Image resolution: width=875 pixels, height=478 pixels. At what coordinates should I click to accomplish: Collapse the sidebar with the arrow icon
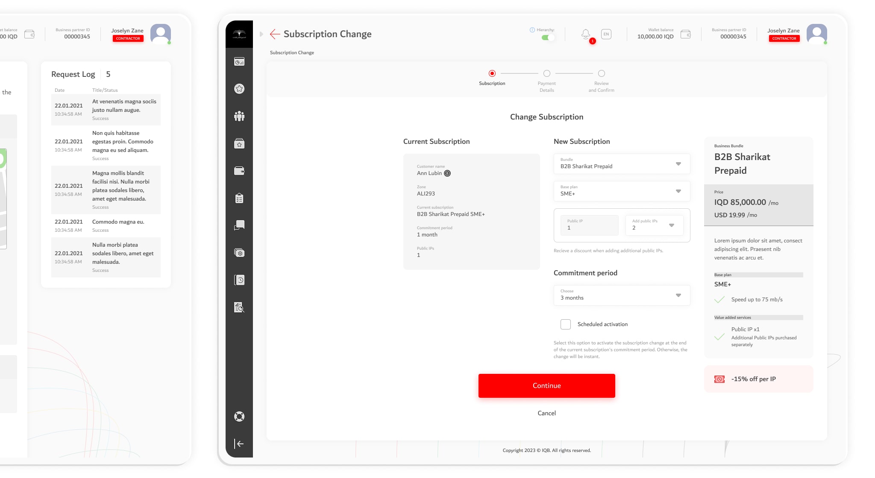click(x=239, y=444)
